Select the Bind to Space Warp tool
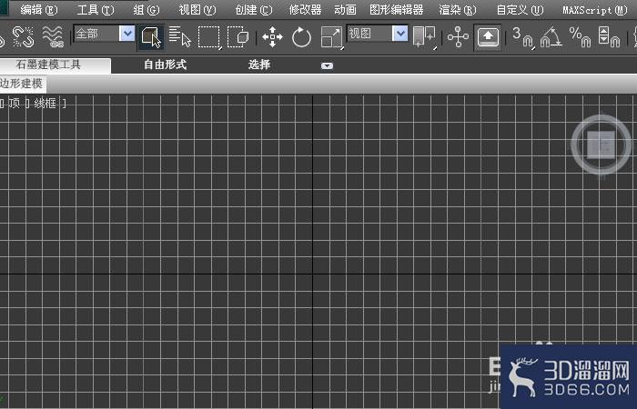This screenshot has height=409, width=637. click(53, 37)
